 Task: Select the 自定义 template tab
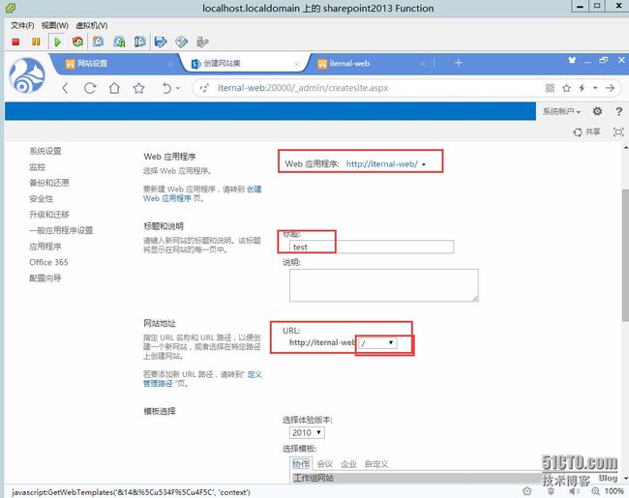click(376, 464)
